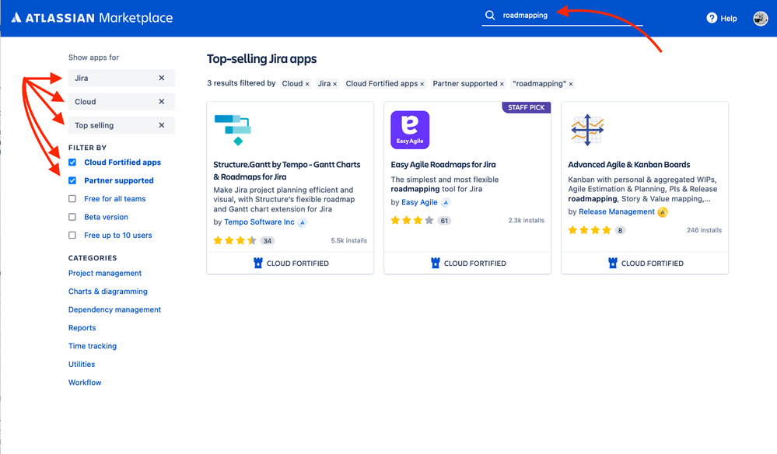Click Cloud Fortified badge on Structure.Gantt card
Screen dimensions: 777x454
pyautogui.click(x=290, y=263)
